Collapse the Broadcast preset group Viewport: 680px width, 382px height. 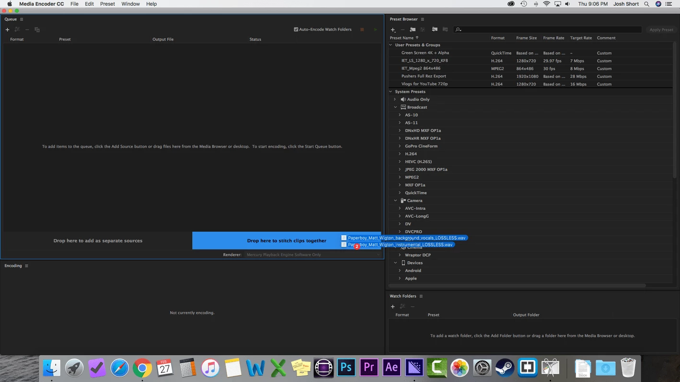pos(395,107)
